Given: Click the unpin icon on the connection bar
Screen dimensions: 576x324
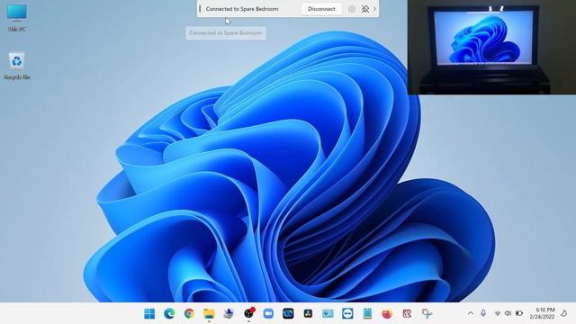Looking at the screenshot, I should pos(365,9).
